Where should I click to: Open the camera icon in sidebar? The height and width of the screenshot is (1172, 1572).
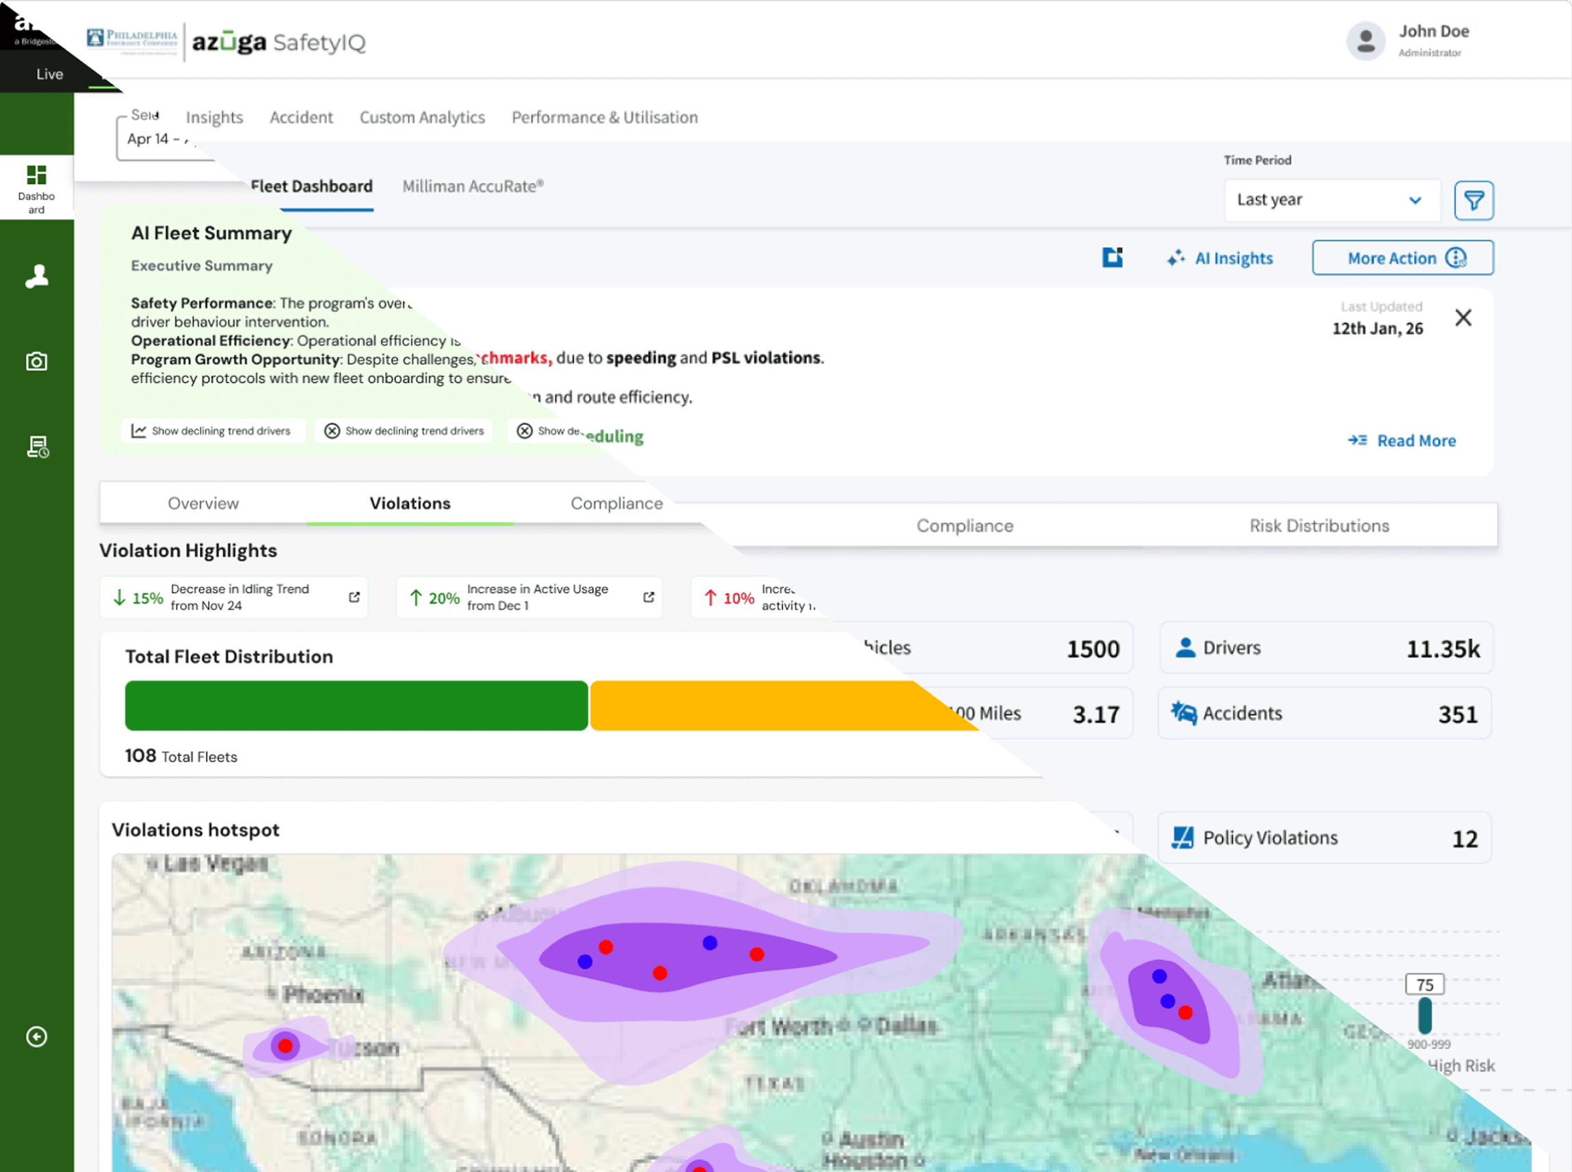tap(36, 362)
